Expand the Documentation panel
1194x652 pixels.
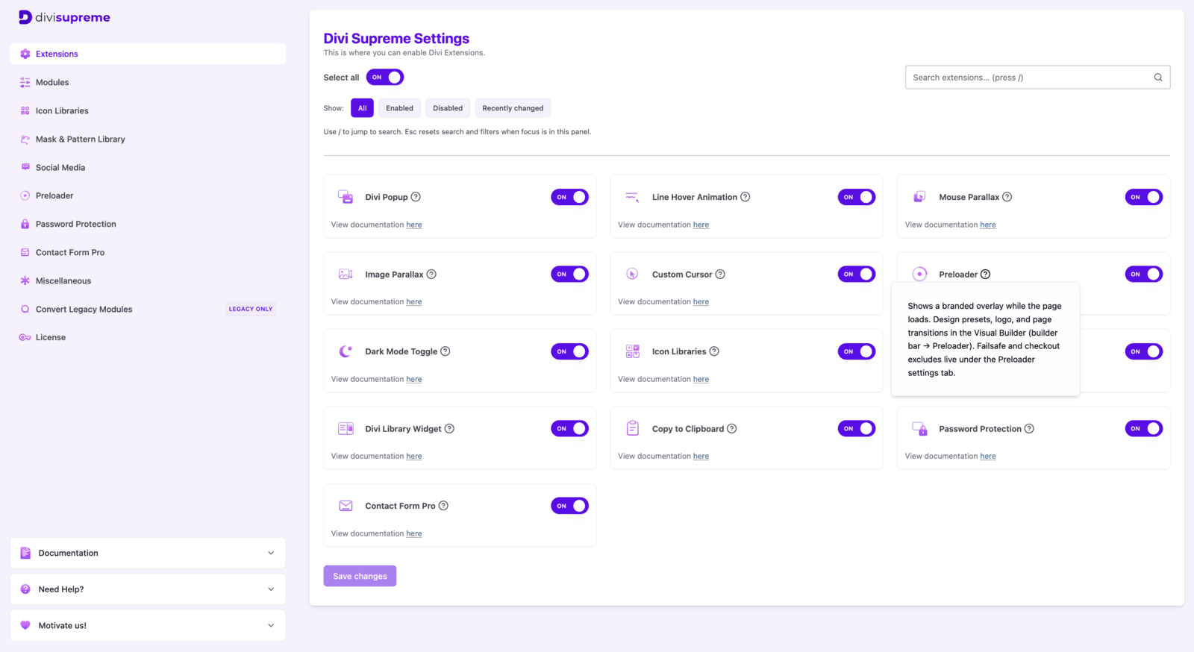tap(148, 553)
